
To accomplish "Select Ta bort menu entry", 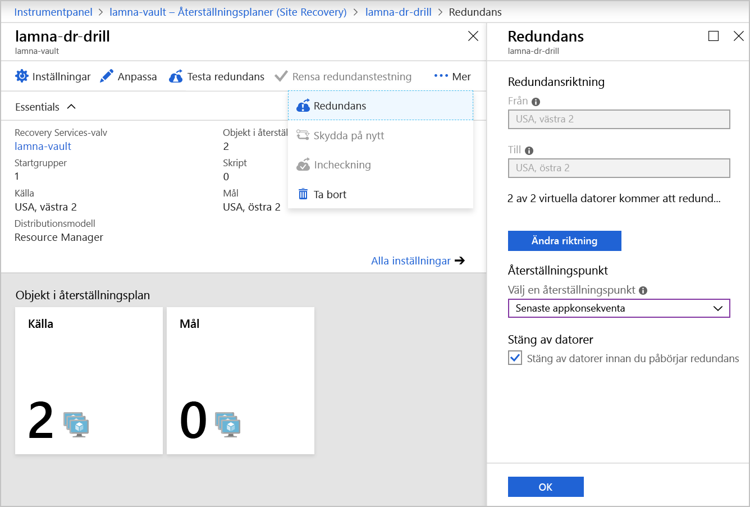I will 381,194.
